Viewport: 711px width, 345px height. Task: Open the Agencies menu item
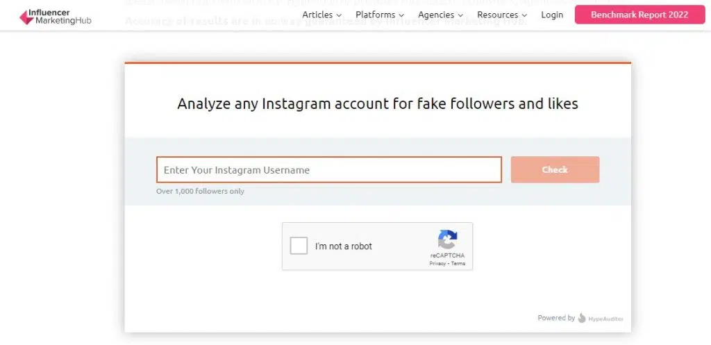436,15
